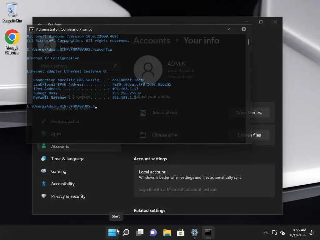Close the Administrator: Command Prompt window
320x240 pixels.
[x=244, y=29]
